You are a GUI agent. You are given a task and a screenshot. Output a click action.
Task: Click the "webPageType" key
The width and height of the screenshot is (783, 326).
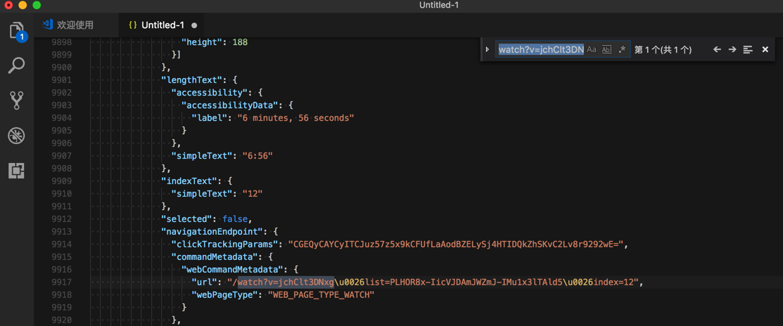(x=224, y=295)
